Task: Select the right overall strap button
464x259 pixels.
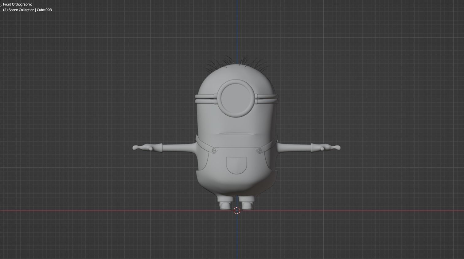Action: [259, 151]
